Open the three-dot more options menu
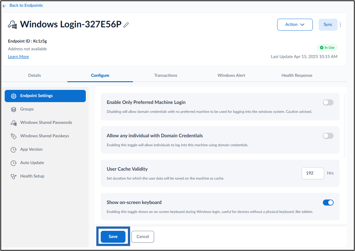Viewport: 355px width, 251px height. coord(340,25)
